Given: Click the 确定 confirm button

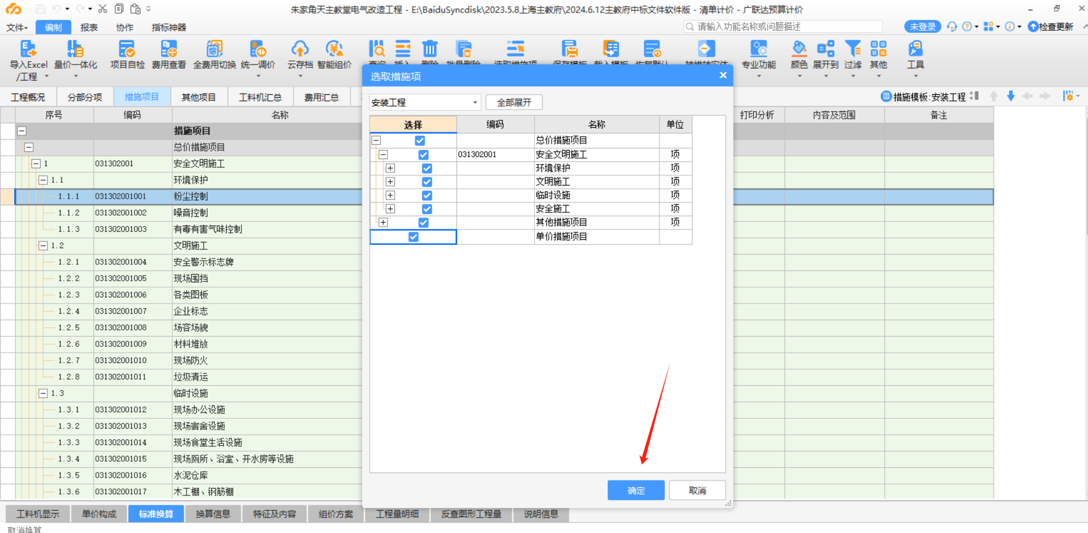Looking at the screenshot, I should point(636,490).
